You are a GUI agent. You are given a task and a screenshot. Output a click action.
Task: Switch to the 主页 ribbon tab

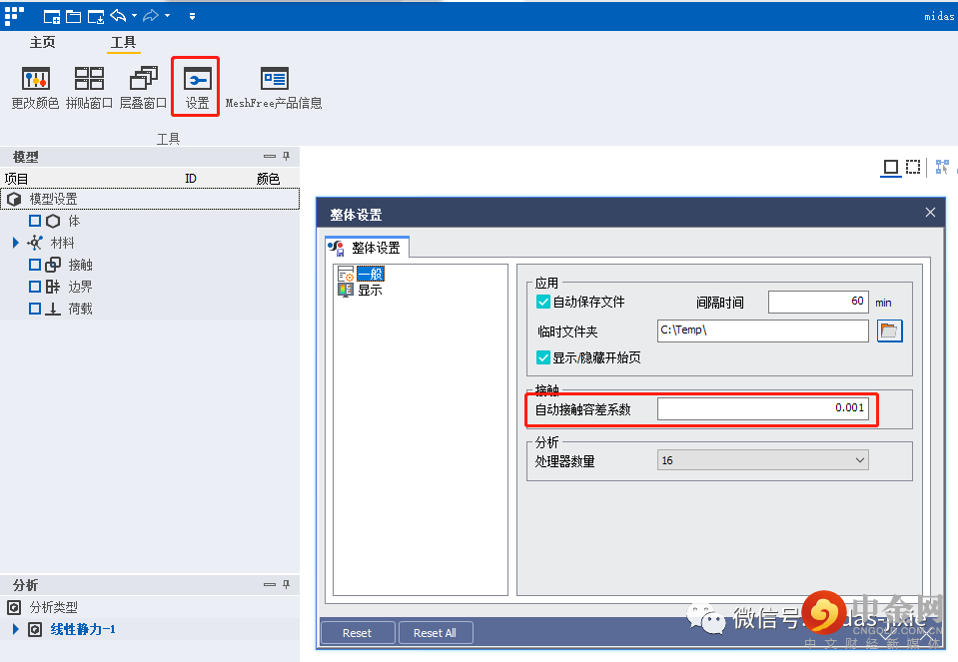click(x=42, y=42)
